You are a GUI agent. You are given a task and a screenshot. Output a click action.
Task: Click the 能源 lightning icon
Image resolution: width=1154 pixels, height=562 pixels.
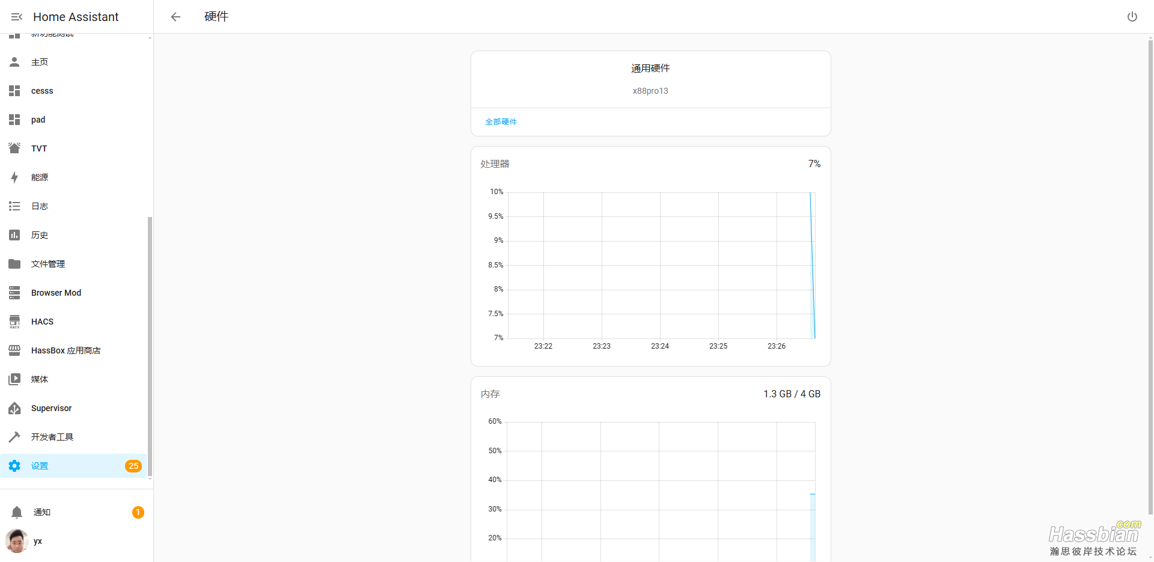point(14,177)
